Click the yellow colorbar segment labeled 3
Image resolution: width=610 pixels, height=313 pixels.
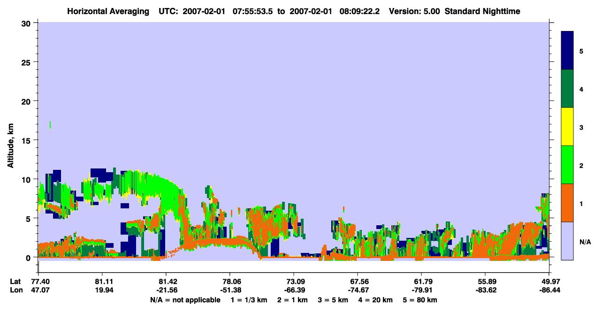[x=567, y=127]
